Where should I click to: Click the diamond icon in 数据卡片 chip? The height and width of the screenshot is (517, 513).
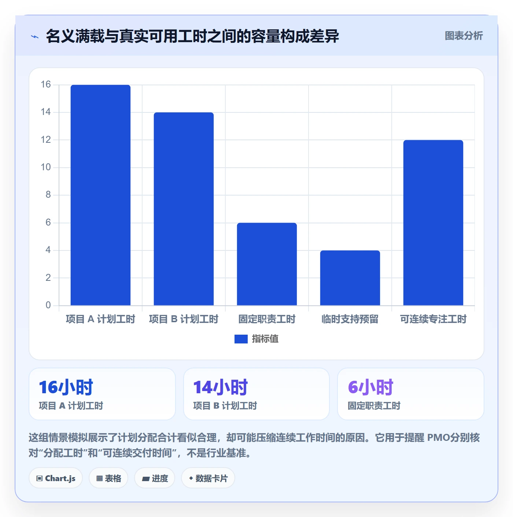pos(191,478)
